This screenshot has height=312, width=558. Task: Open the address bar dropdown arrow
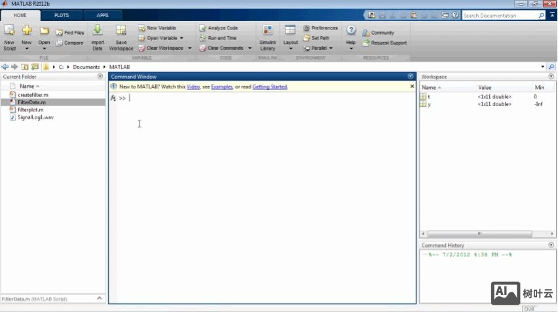click(x=543, y=67)
